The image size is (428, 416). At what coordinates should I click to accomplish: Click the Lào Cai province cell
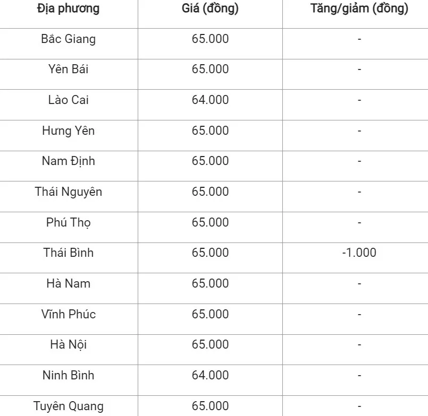point(69,100)
